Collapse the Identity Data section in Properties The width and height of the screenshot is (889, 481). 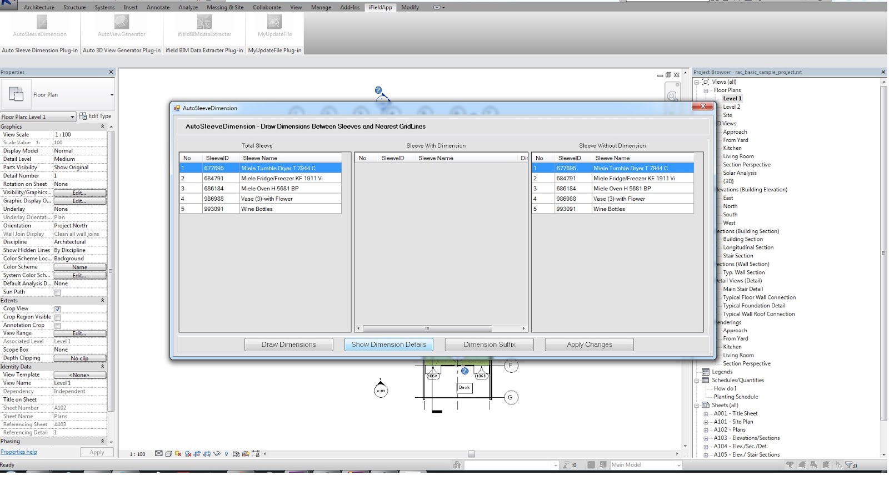[102, 367]
